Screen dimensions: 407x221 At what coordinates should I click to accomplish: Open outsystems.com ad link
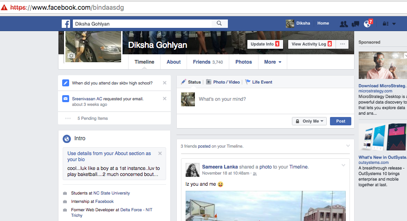374,162
